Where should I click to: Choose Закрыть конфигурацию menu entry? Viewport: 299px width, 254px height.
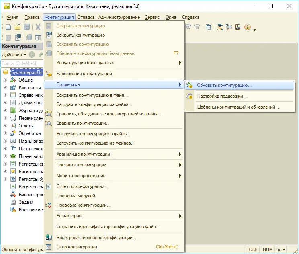114,35
